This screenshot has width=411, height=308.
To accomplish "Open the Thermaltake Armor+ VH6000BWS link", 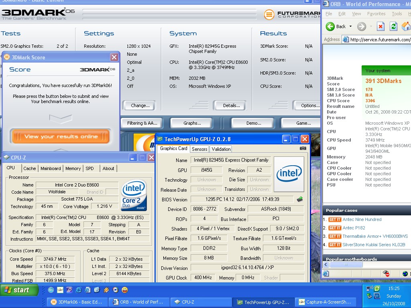I will pyautogui.click(x=375, y=236).
